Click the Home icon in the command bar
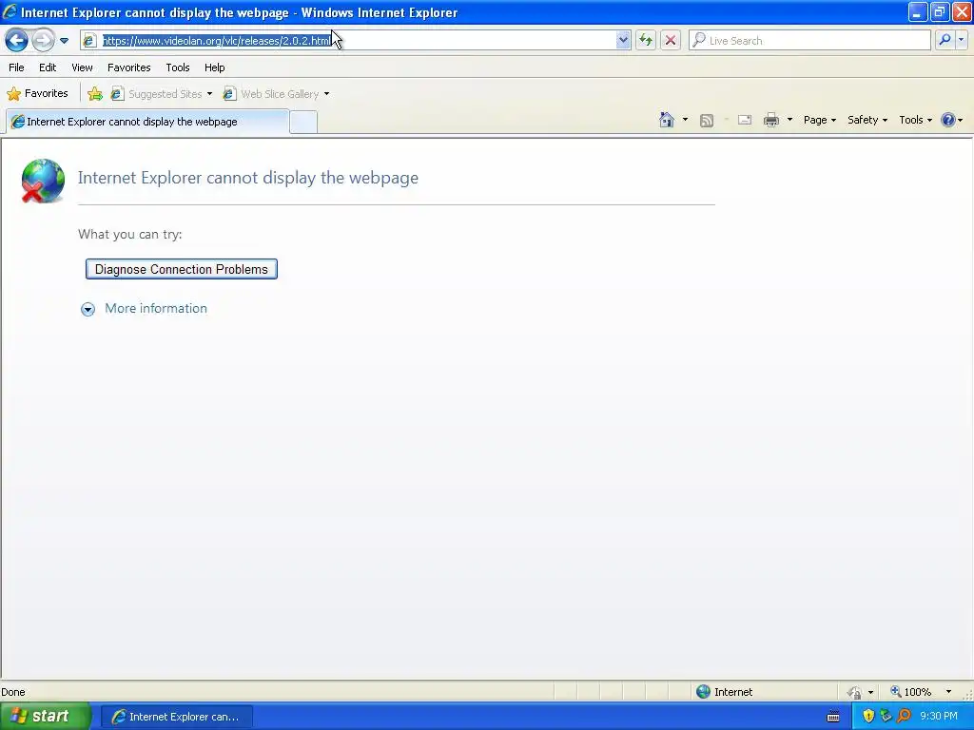Image resolution: width=974 pixels, height=730 pixels. [667, 120]
